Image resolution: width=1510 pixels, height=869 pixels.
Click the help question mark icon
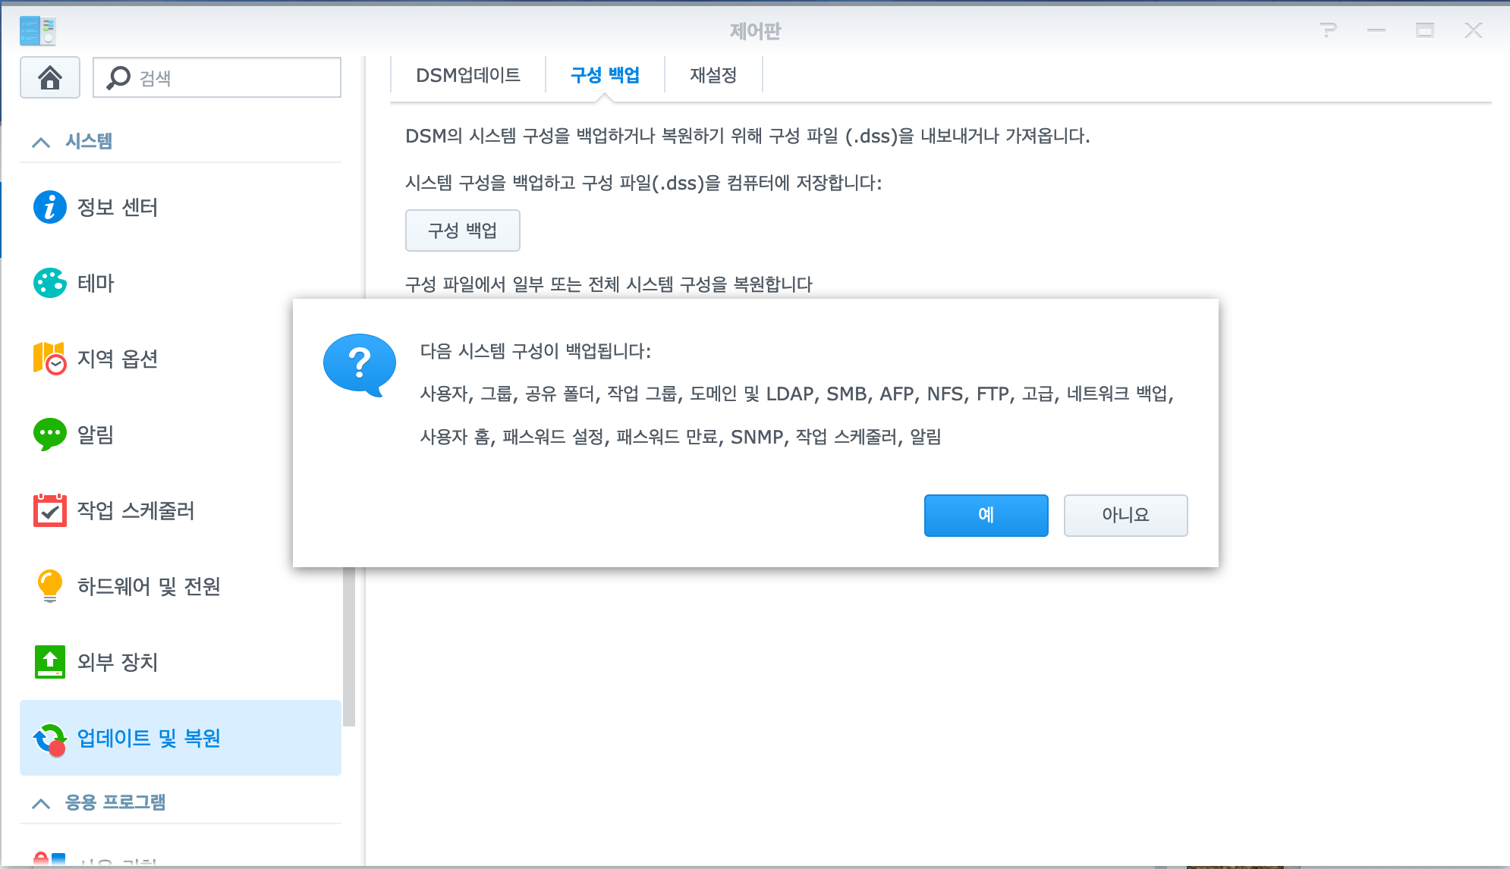click(x=1328, y=30)
